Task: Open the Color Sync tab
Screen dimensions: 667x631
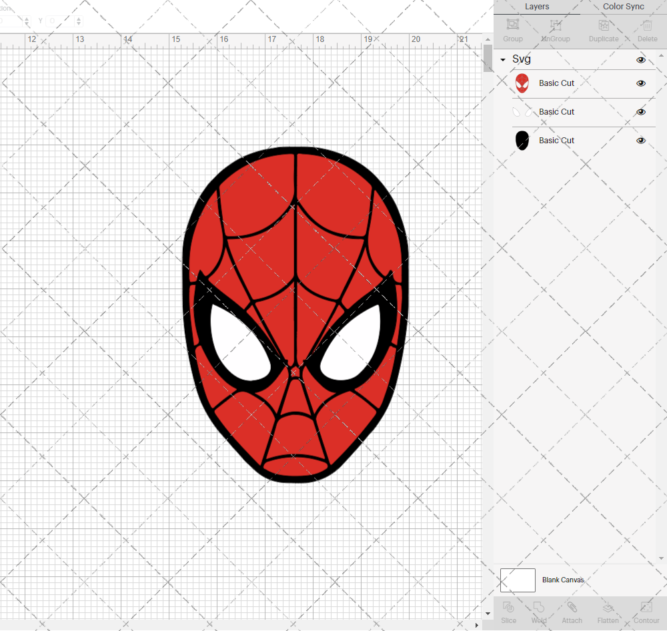Action: pos(623,7)
